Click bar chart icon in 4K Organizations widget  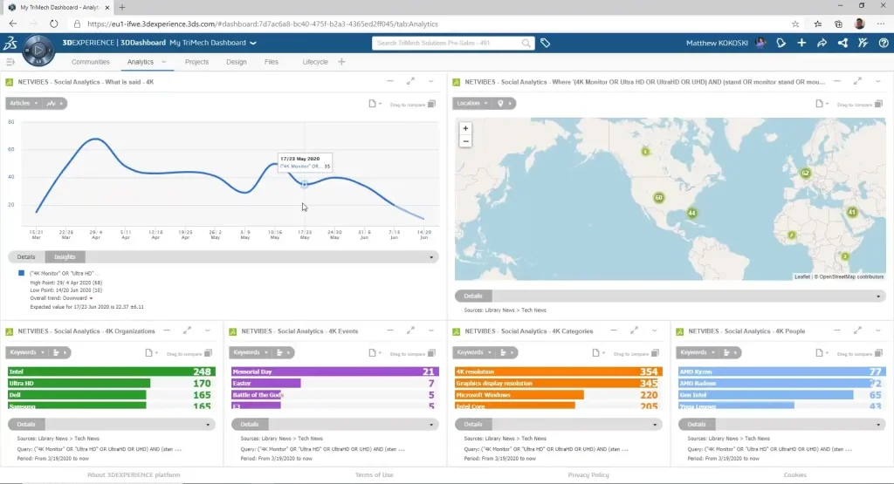pyautogui.click(x=56, y=352)
